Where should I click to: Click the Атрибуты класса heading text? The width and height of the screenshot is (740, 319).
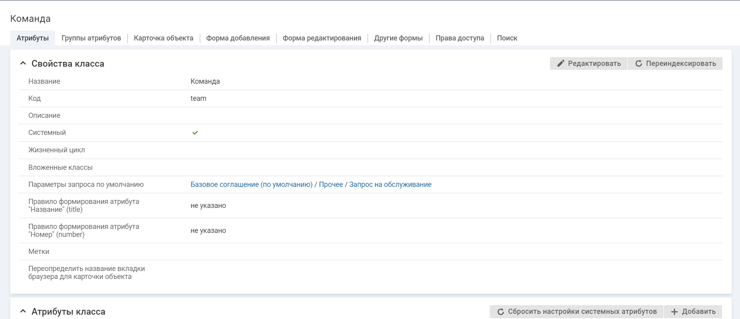pos(68,311)
